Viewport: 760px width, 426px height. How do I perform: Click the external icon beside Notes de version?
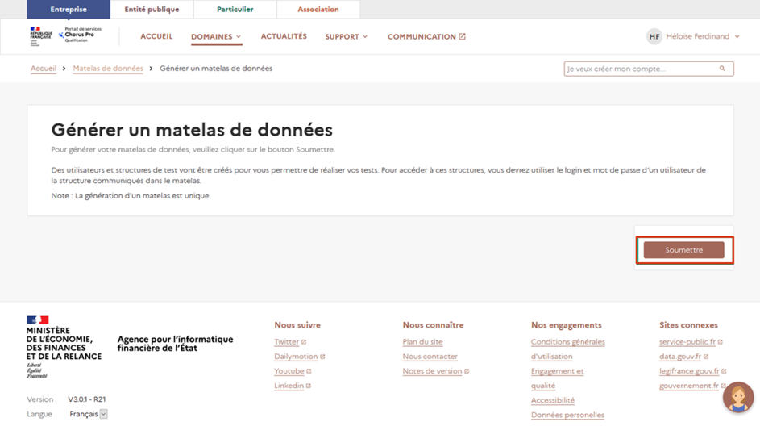pyautogui.click(x=467, y=371)
